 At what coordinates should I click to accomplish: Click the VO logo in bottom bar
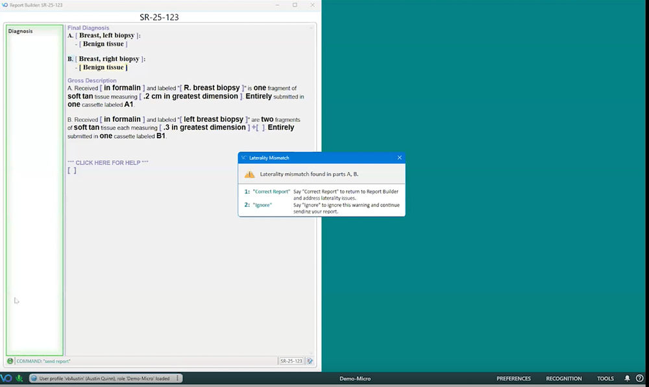pos(6,379)
